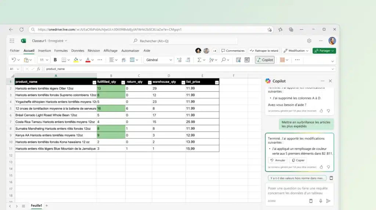Click decrease decimal icon
This screenshot has height=210, width=376.
(x=188, y=60)
